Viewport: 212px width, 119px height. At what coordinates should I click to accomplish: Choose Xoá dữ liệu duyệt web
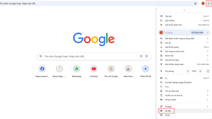pos(184,64)
